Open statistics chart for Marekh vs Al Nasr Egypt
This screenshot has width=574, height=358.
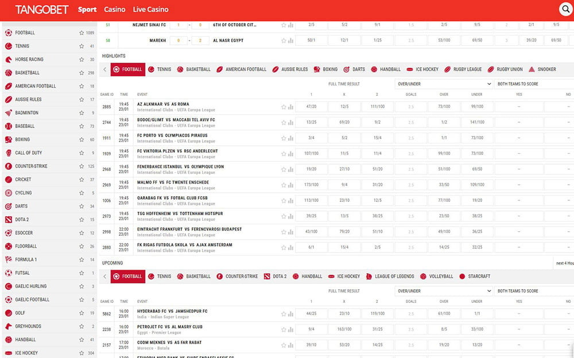coord(290,41)
